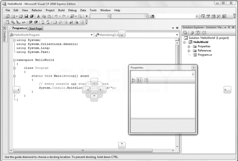Close the floating Properties window
This screenshot has width=238, height=161.
coord(194,68)
